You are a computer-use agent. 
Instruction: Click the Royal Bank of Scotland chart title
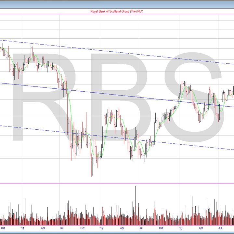coord(117,11)
